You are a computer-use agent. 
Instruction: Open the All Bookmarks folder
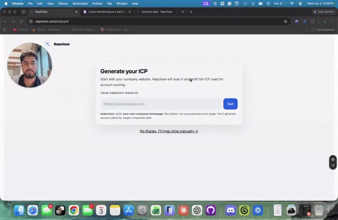pyautogui.click(x=323, y=30)
